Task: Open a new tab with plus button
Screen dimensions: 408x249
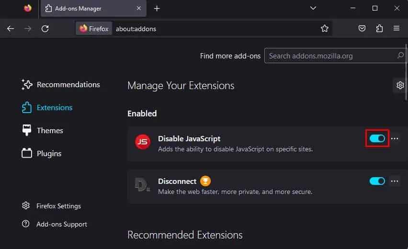Action: [157, 9]
